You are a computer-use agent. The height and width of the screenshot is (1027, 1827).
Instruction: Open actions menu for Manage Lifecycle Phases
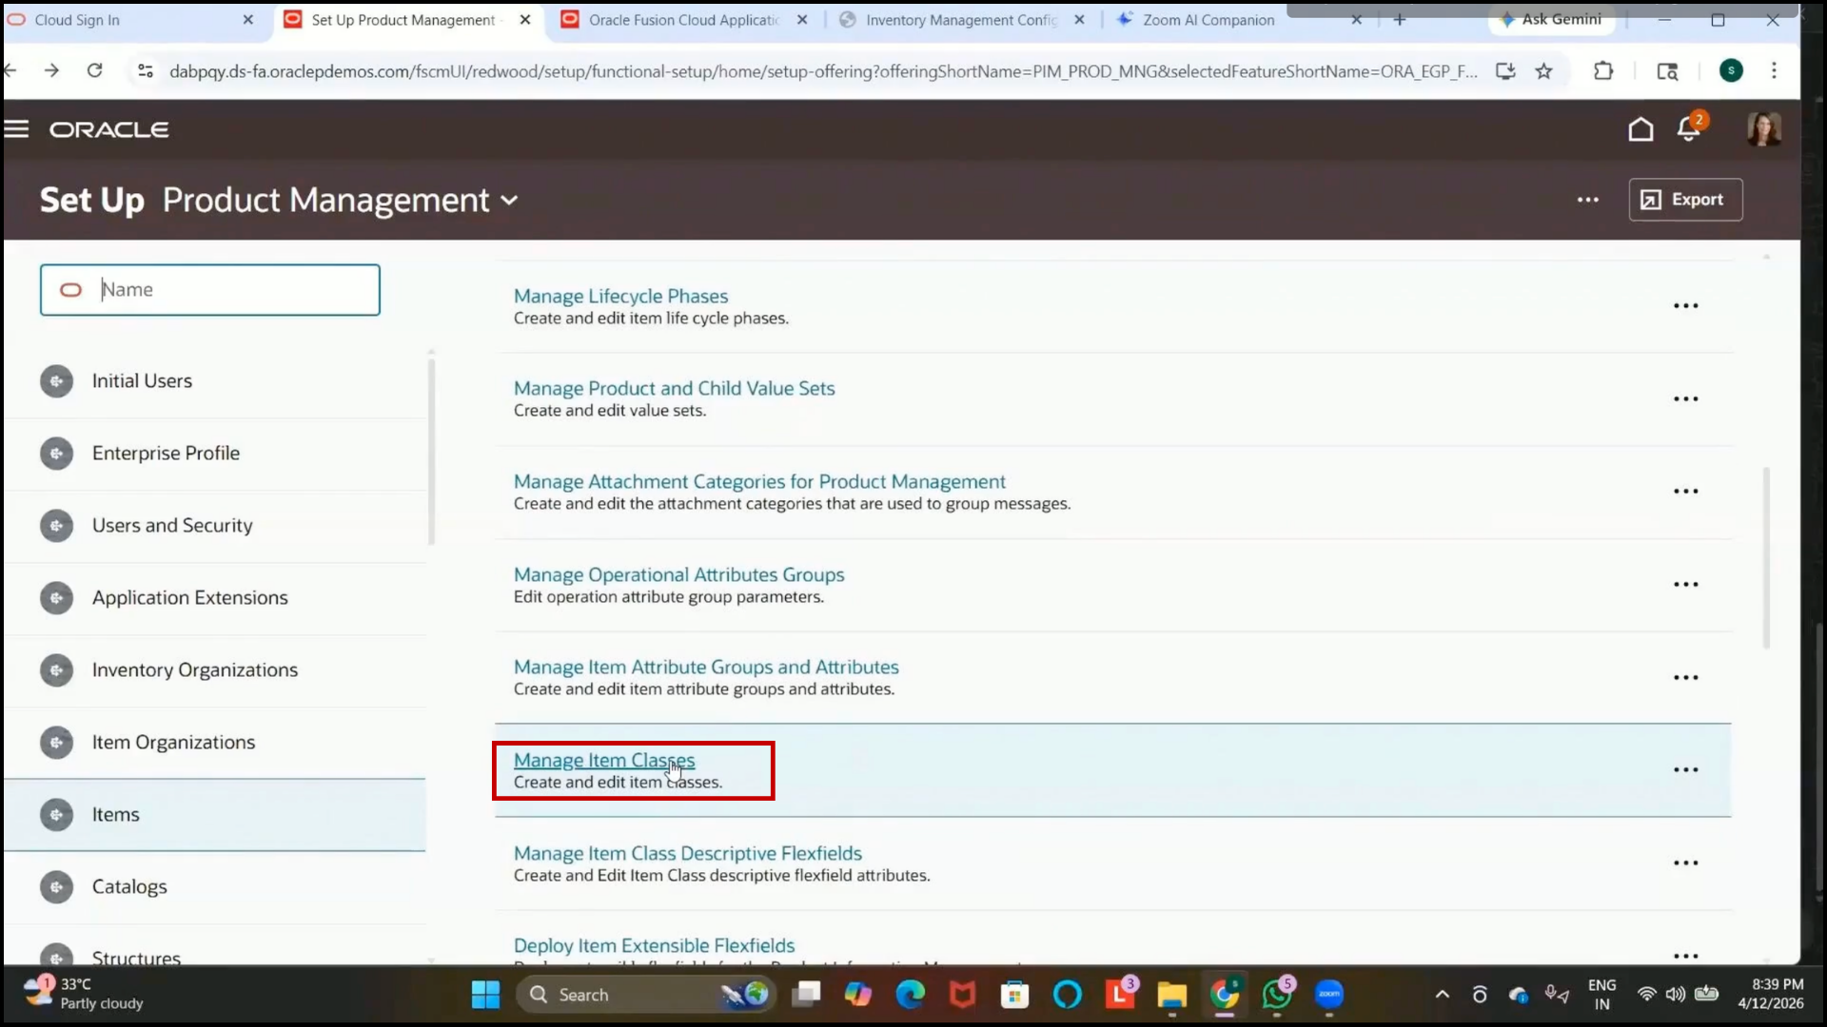(x=1685, y=306)
